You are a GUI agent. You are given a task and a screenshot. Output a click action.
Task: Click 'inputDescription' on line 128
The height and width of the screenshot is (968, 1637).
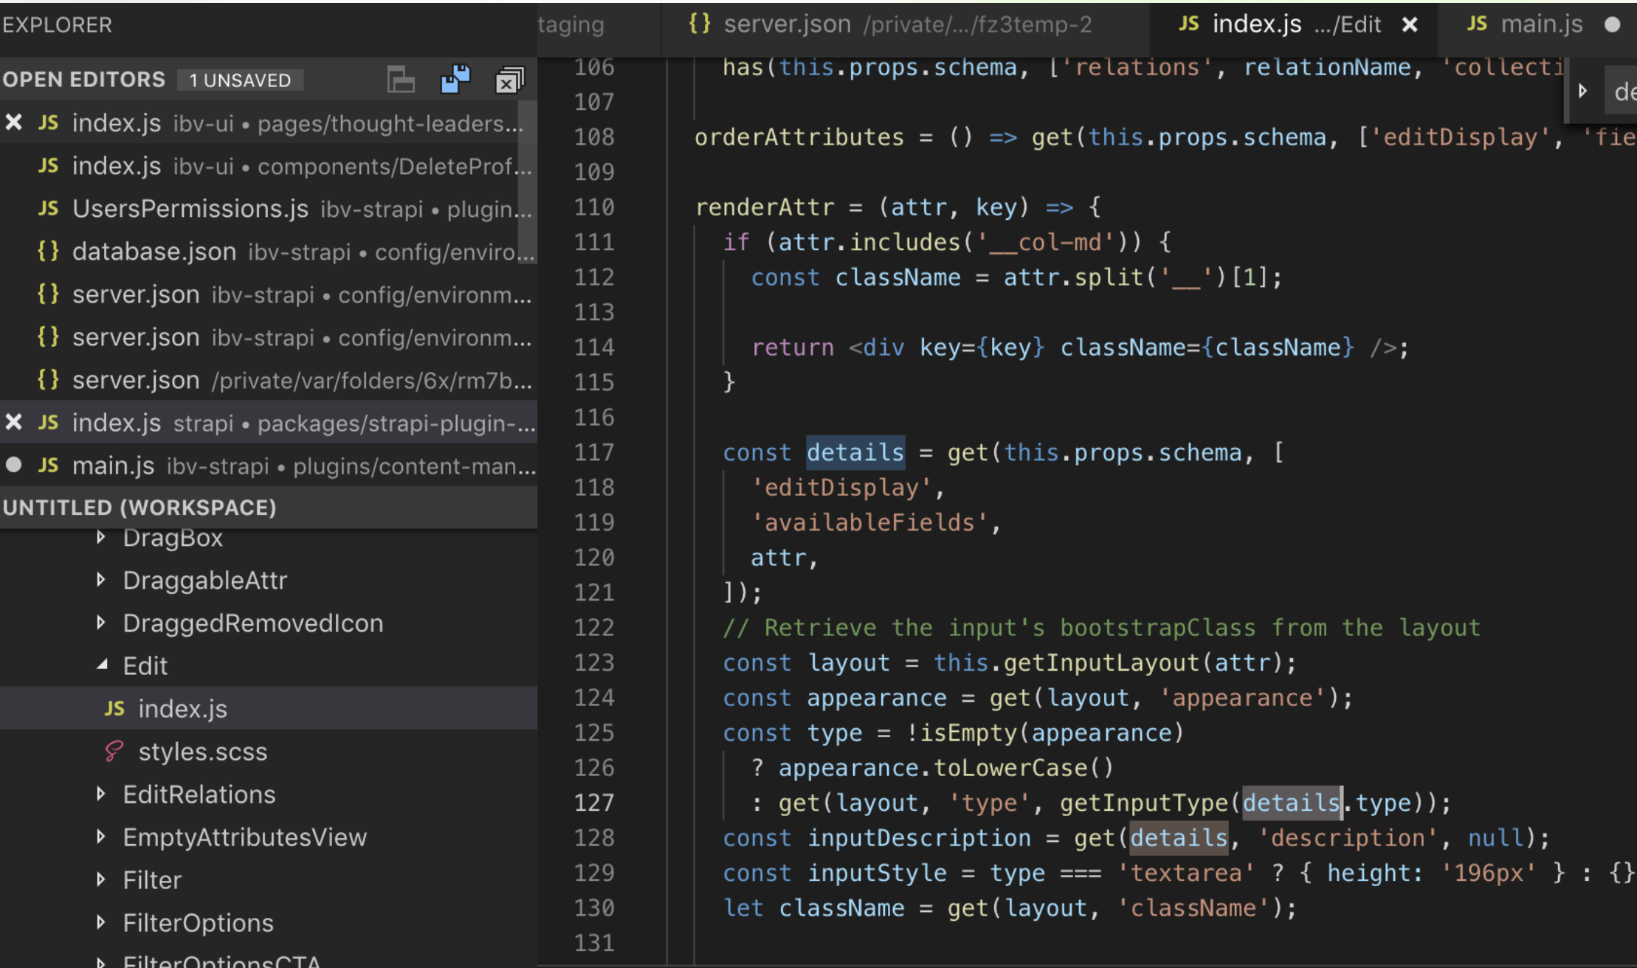(x=919, y=838)
